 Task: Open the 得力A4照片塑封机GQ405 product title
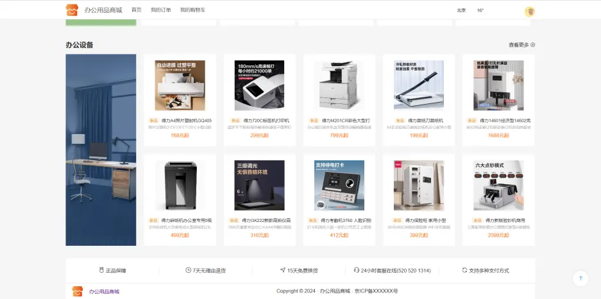pyautogui.click(x=187, y=121)
